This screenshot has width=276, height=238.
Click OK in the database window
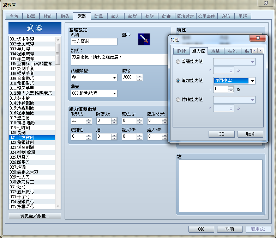[201, 229]
